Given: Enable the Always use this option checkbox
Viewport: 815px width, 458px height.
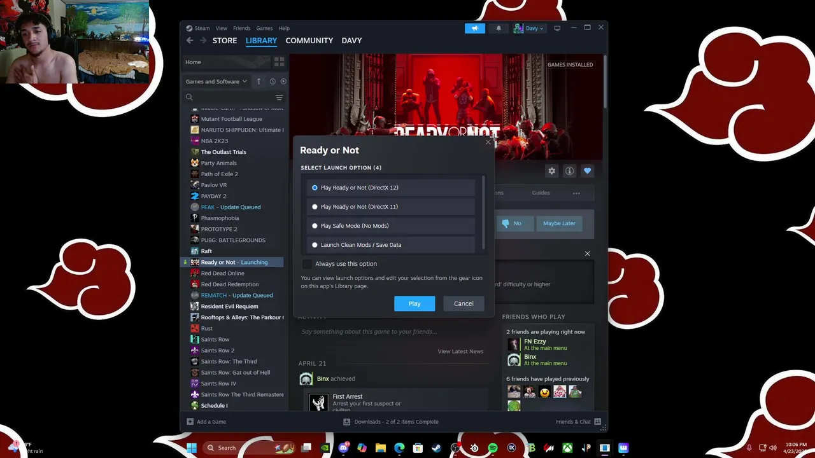Looking at the screenshot, I should 308,264.
